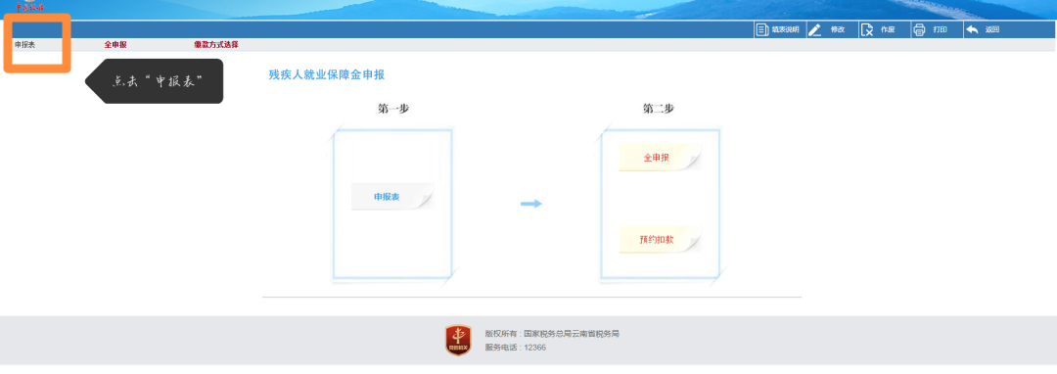Screen dimensions: 1057x374
Task: Click the 服务电话 12366 text
Action: (x=515, y=348)
